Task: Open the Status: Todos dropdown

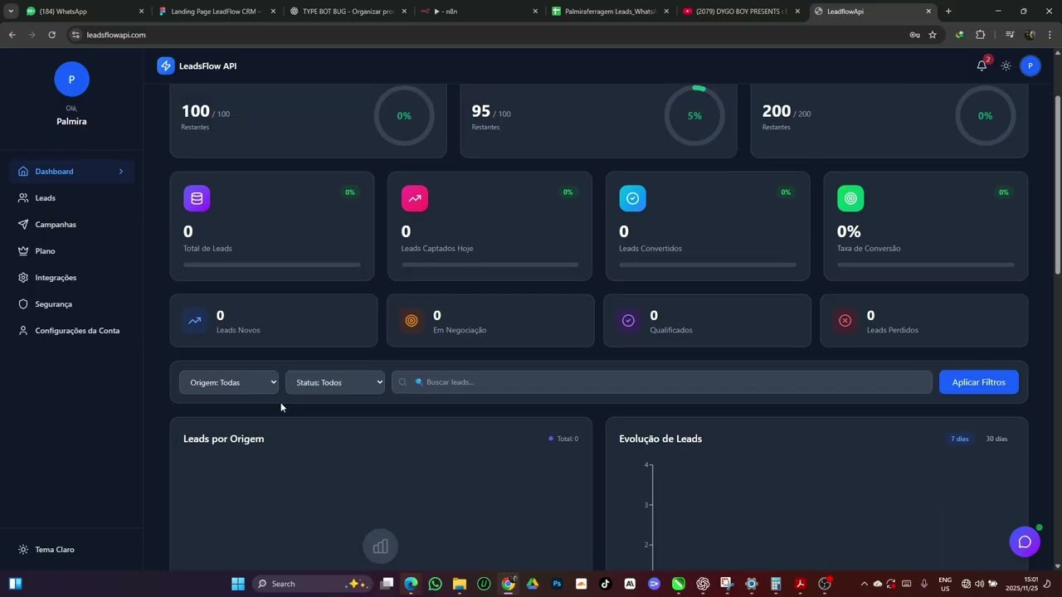Action: (335, 382)
